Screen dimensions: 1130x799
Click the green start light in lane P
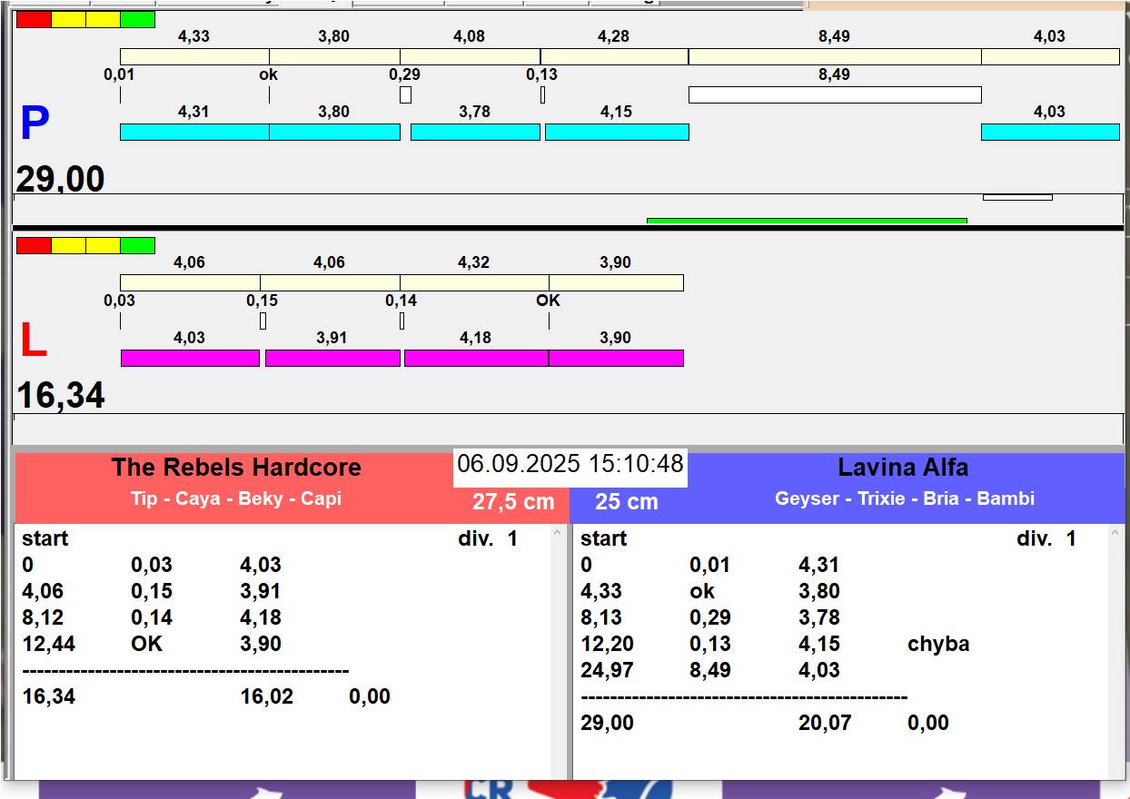click(137, 19)
